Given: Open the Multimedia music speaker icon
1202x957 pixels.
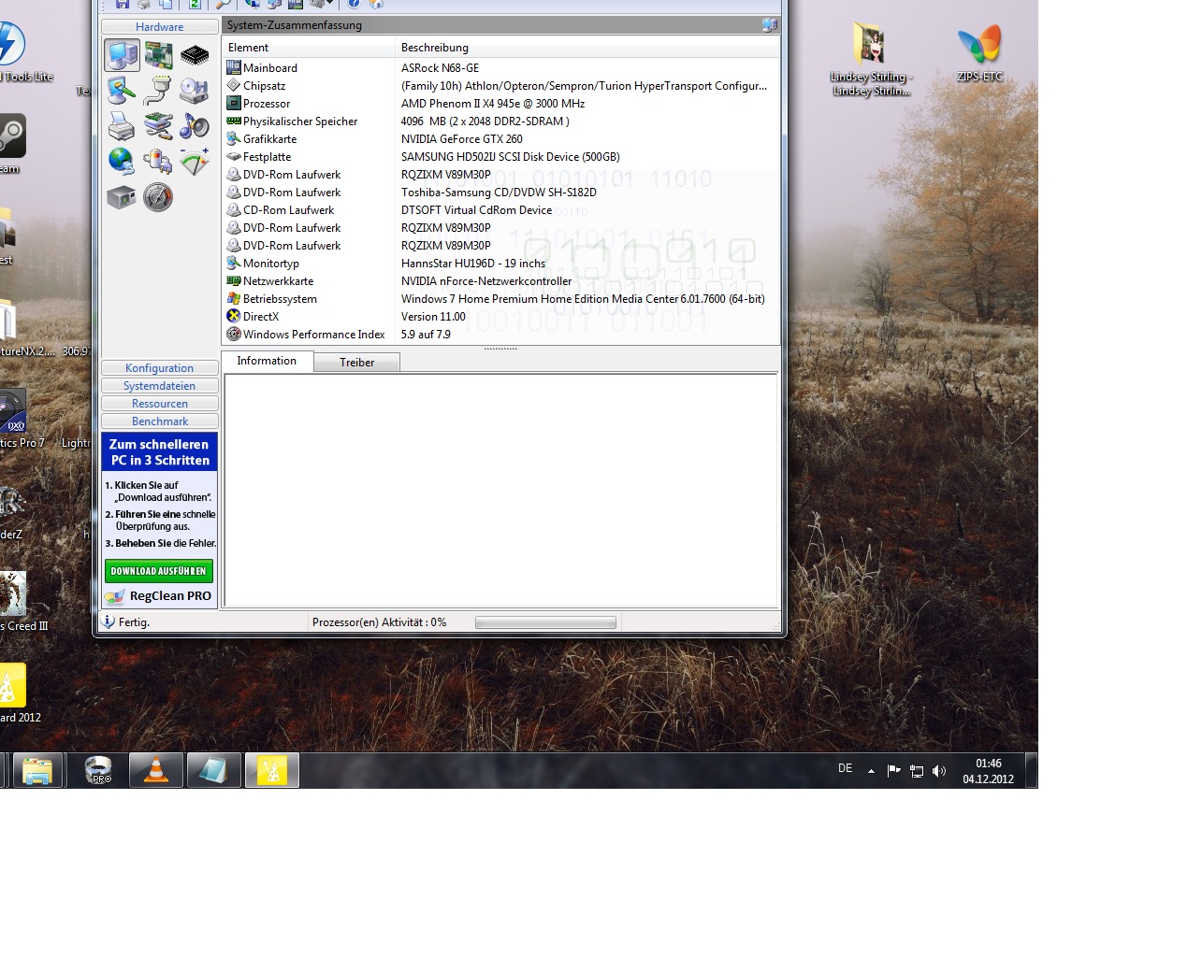Looking at the screenshot, I should [195, 126].
